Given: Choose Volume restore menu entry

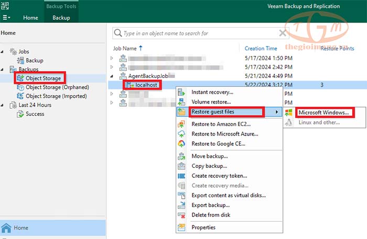Looking at the screenshot, I should click(211, 102).
